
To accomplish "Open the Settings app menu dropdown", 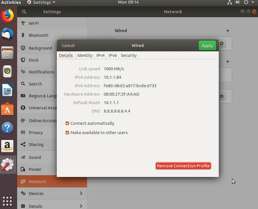I will tap(41, 2).
